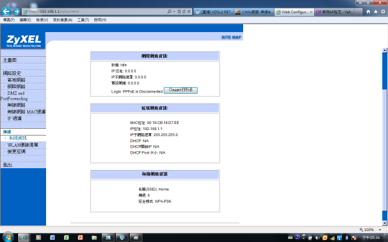Open 無線網路 MAC過濾 in the sidebar
This screenshot has height=242, width=388.
[26, 111]
